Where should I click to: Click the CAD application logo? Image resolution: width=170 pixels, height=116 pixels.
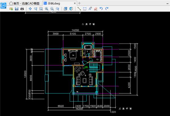coord(3,5)
